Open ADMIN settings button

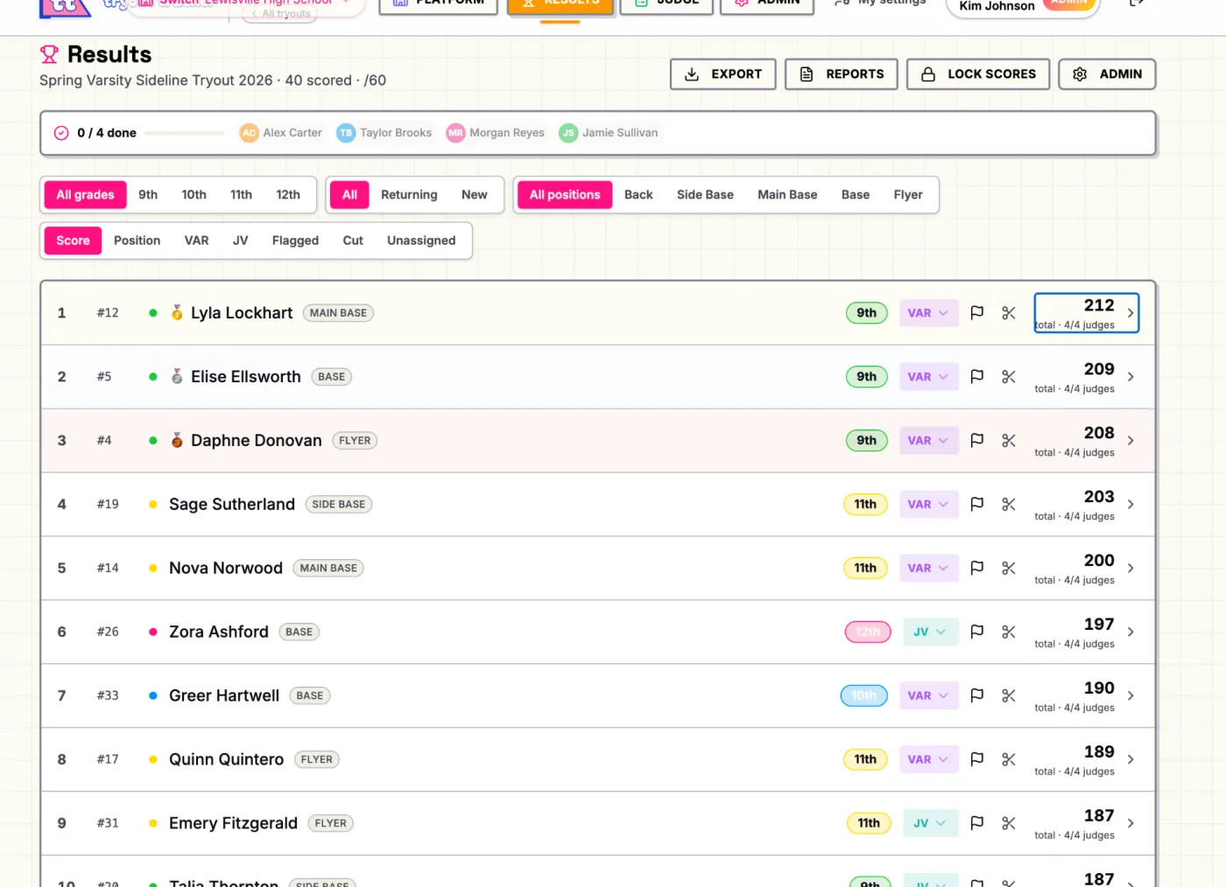1107,74
